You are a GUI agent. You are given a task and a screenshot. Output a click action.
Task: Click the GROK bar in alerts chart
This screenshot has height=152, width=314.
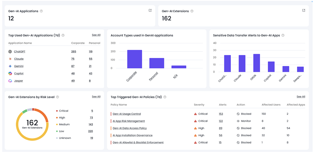[x=257, y=63]
